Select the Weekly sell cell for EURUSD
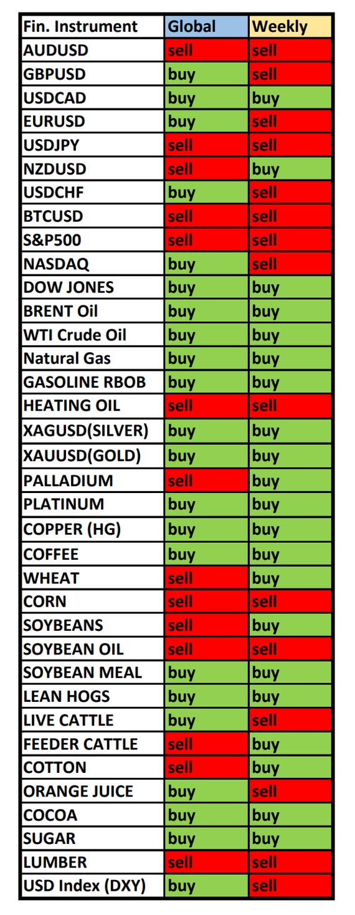Viewport: 355px width, 915px height. click(291, 122)
